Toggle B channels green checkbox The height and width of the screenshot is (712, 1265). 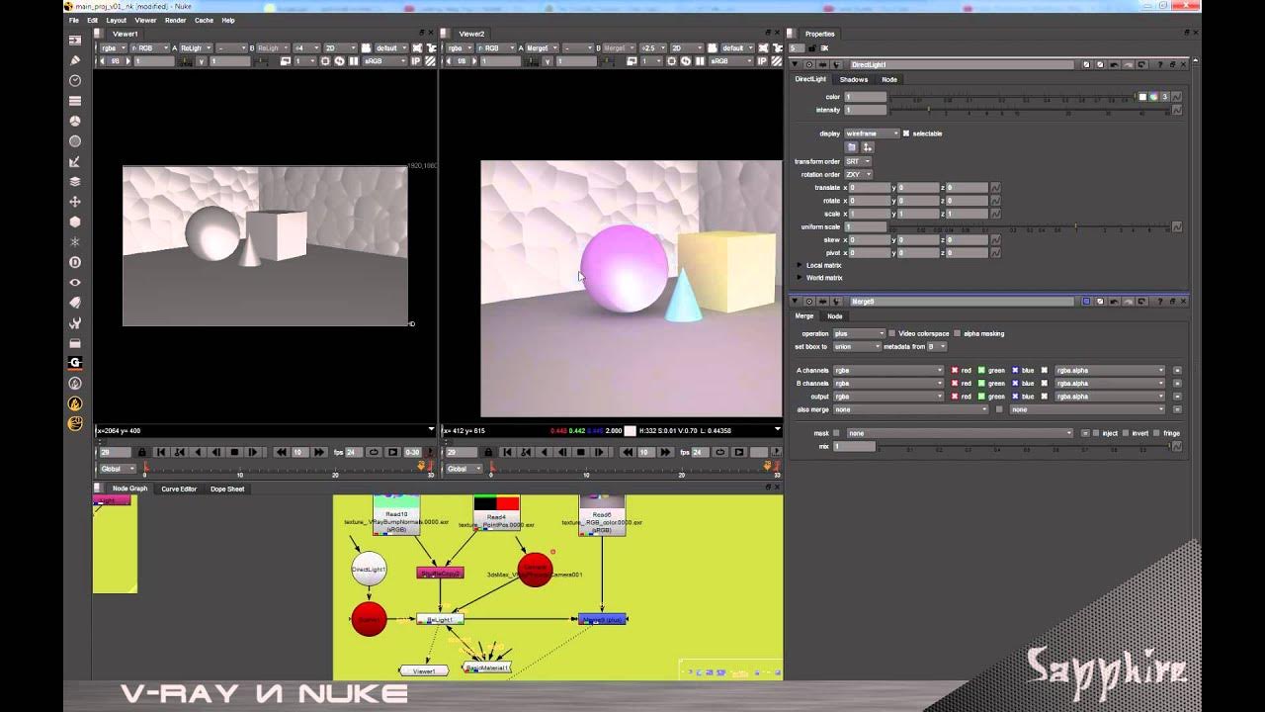click(981, 384)
